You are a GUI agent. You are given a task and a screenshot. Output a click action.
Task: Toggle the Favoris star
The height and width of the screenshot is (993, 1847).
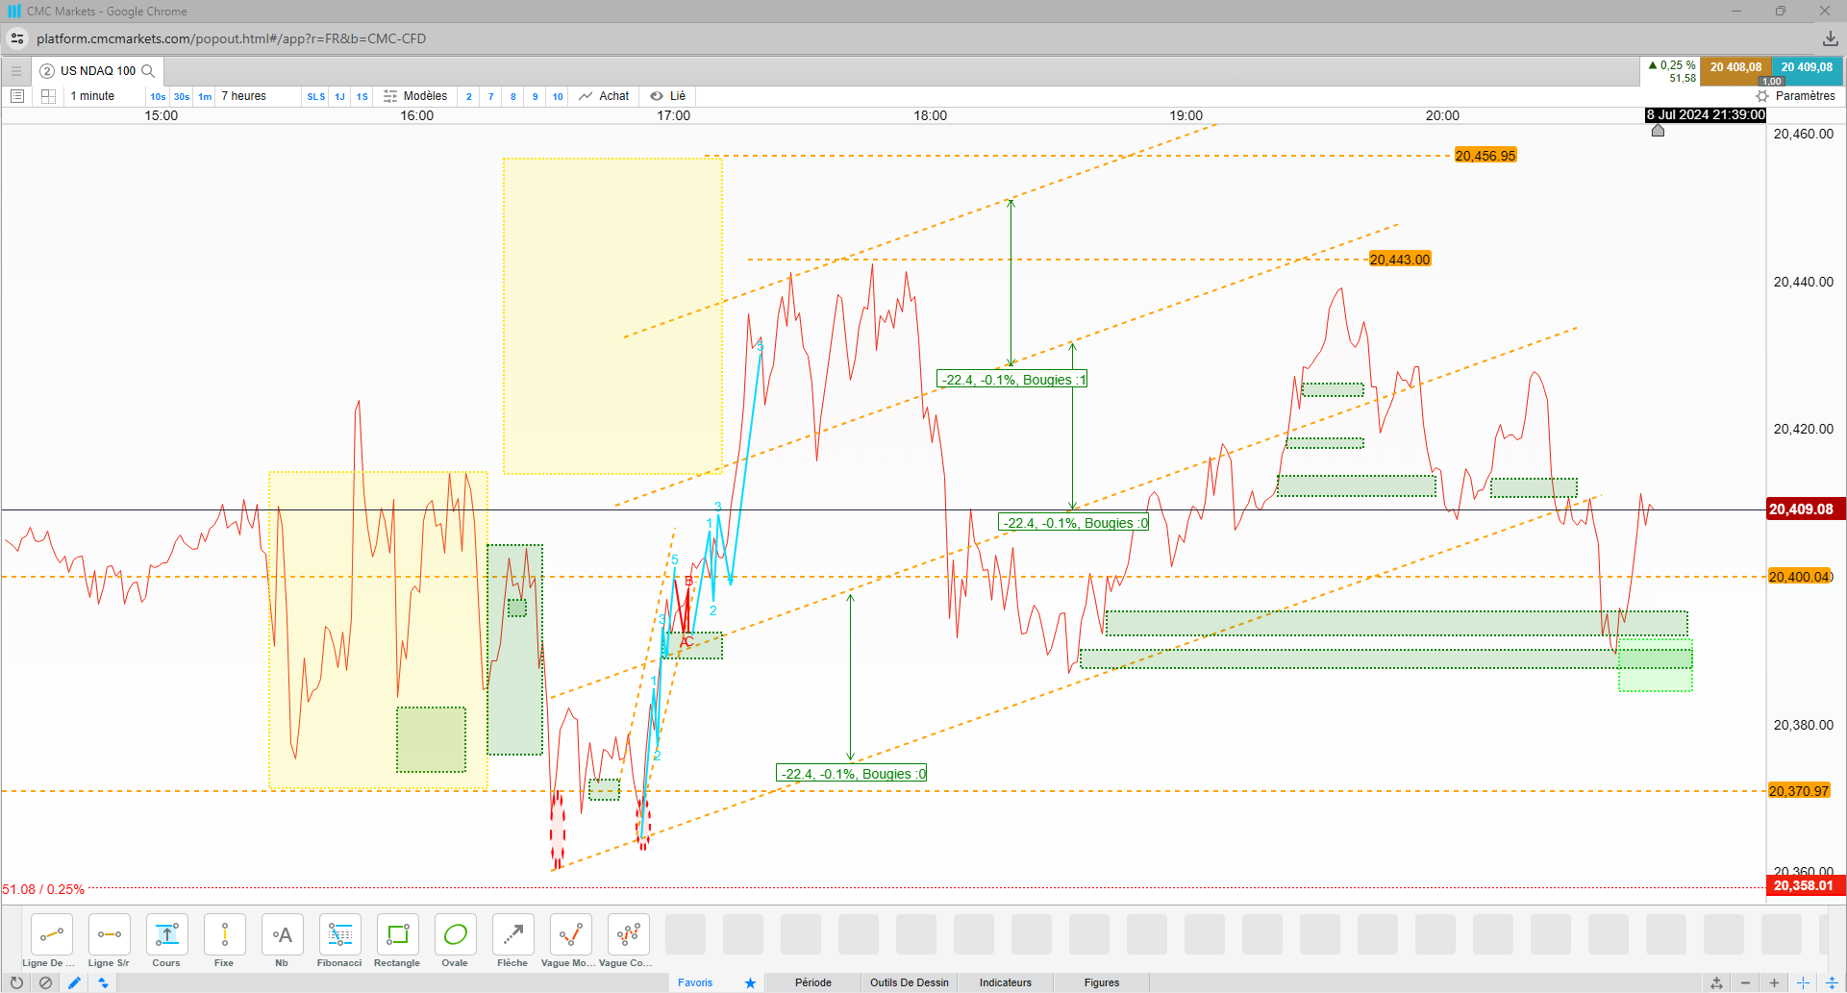[x=750, y=982]
